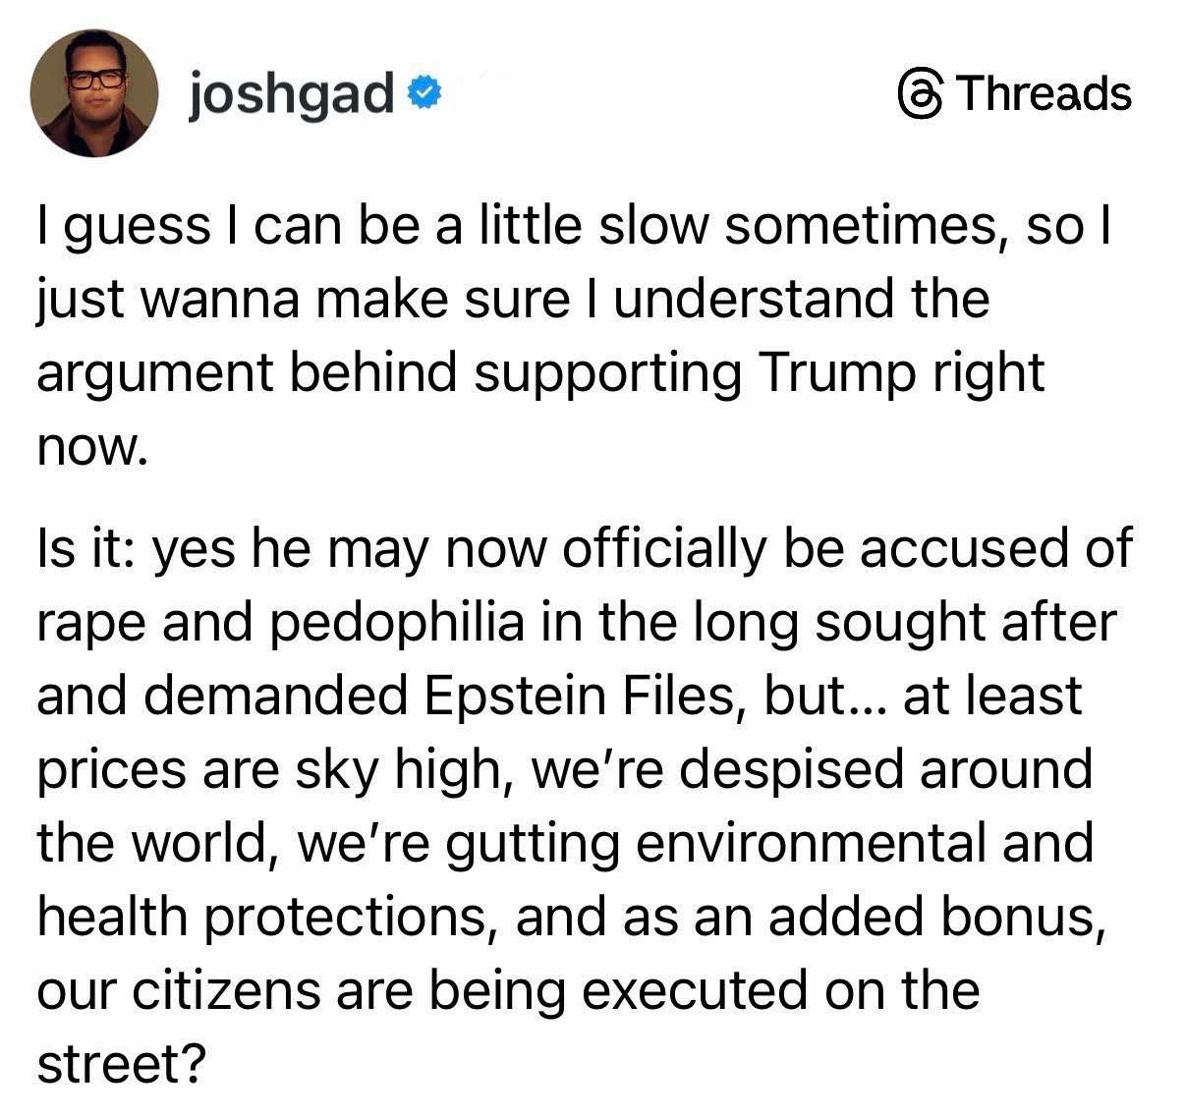Click the Threads logo icon
The height and width of the screenshot is (1116, 1185).
[919, 94]
